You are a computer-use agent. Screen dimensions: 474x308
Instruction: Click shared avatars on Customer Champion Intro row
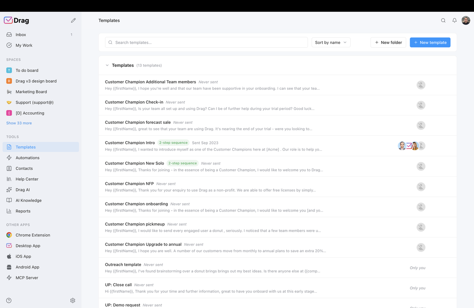click(x=411, y=146)
